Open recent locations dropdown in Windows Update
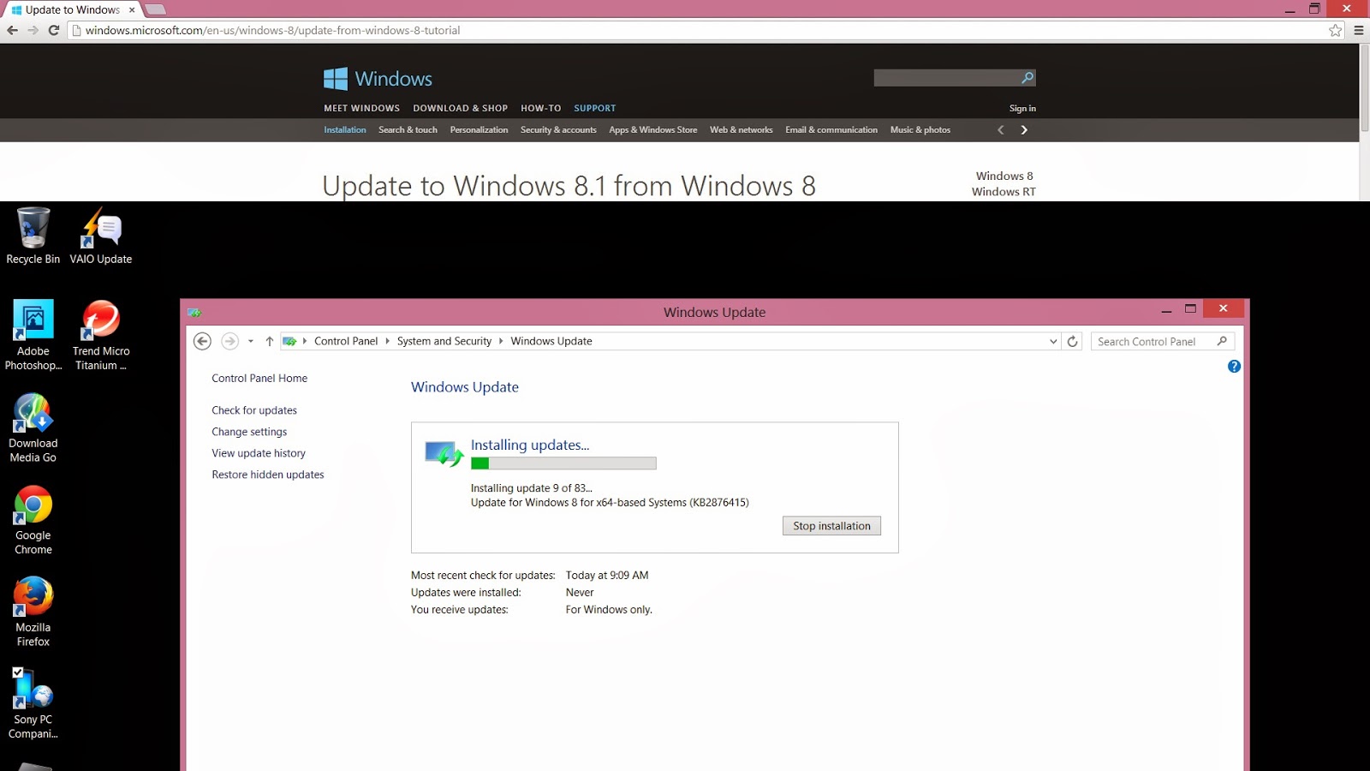 pyautogui.click(x=250, y=341)
